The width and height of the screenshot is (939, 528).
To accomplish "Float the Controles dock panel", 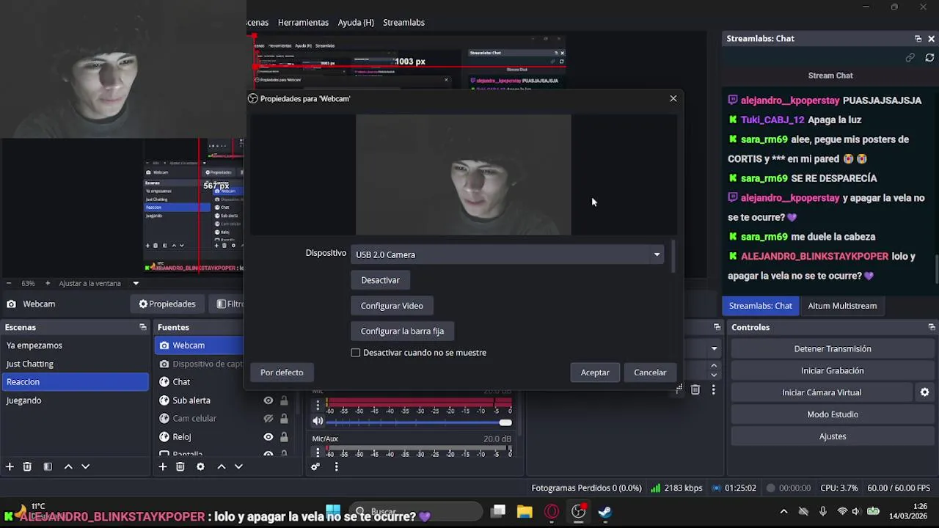I will [x=932, y=327].
